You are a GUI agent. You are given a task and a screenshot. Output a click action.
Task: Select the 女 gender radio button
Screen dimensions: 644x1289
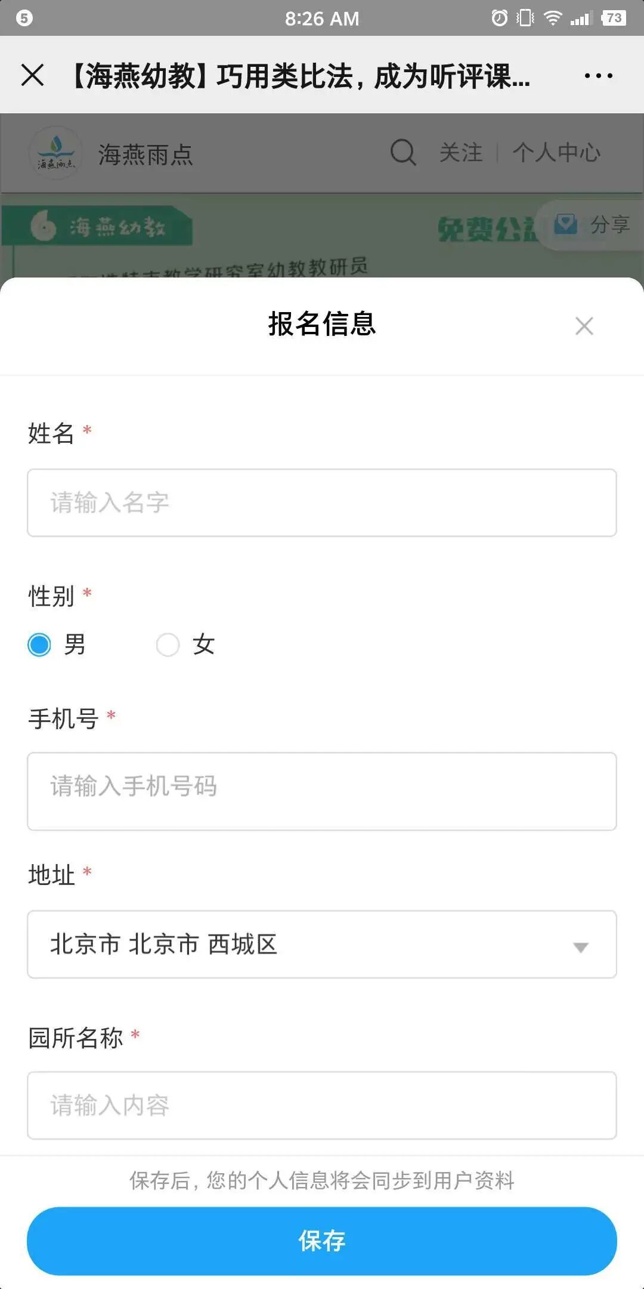click(x=168, y=644)
